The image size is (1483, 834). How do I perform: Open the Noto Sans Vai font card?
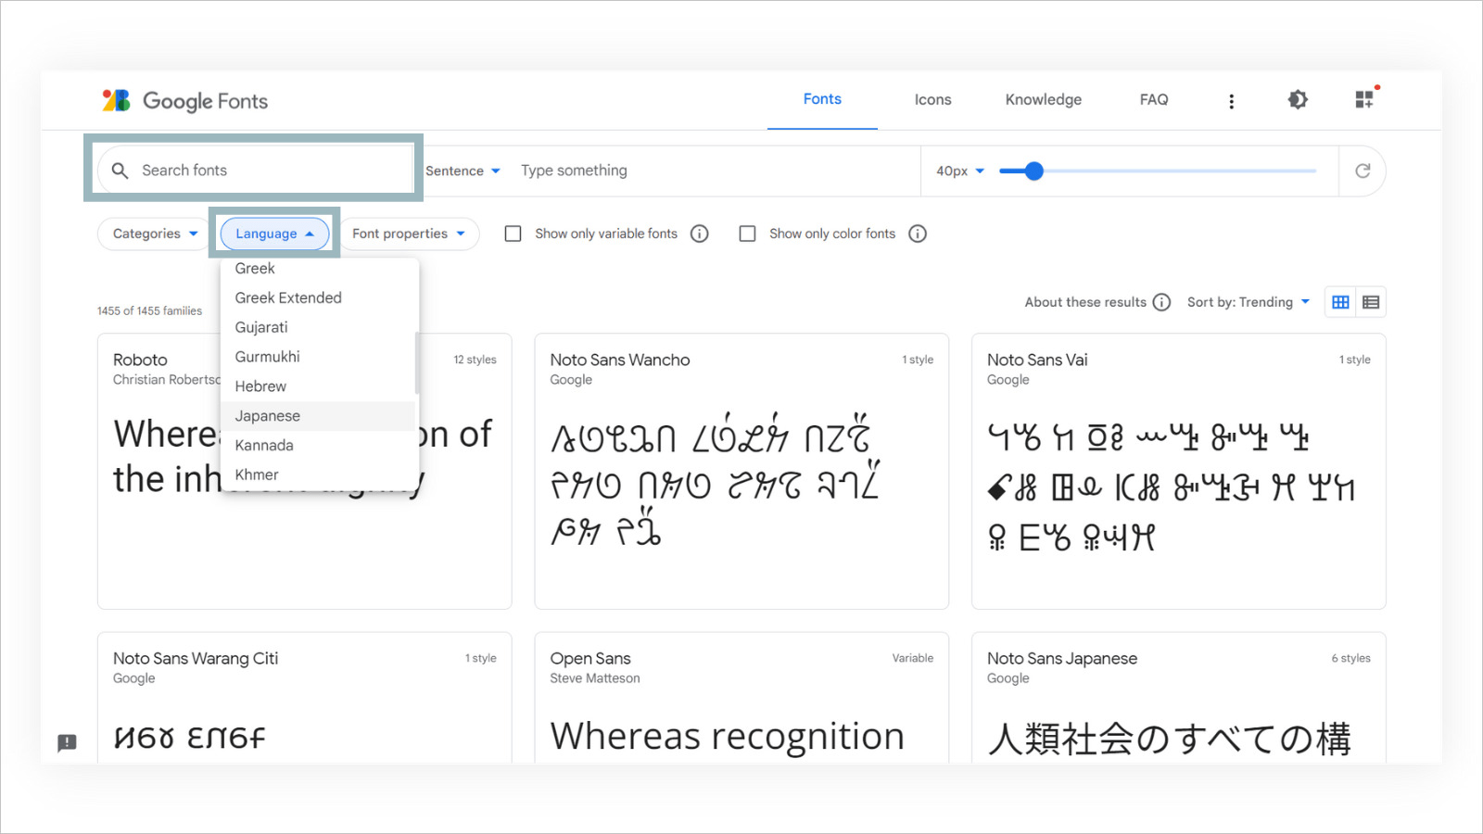click(1178, 471)
